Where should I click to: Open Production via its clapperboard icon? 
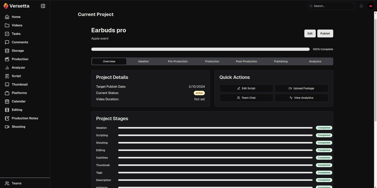point(7,59)
